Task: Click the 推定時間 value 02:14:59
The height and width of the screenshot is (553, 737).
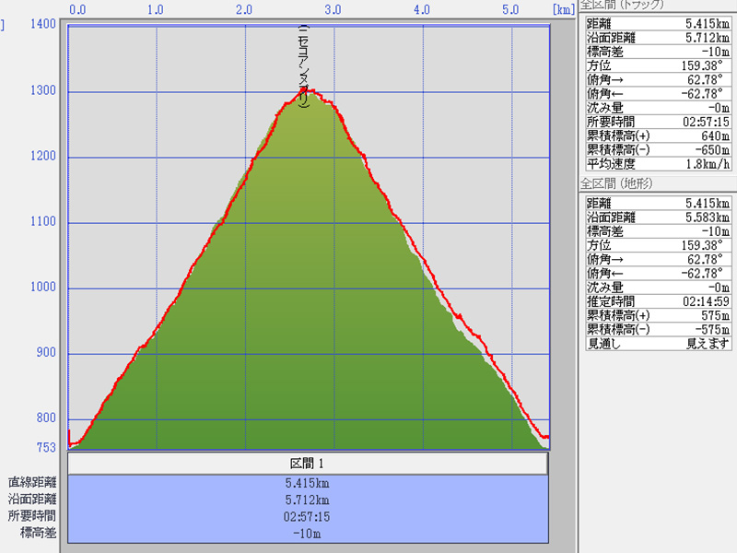Action: [705, 300]
